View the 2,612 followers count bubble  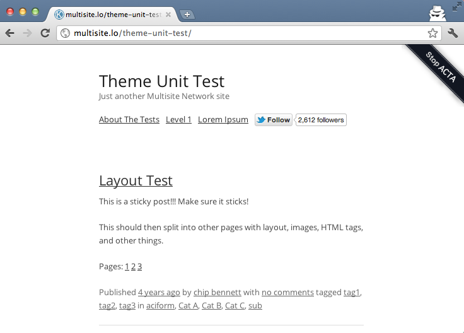pyautogui.click(x=321, y=120)
